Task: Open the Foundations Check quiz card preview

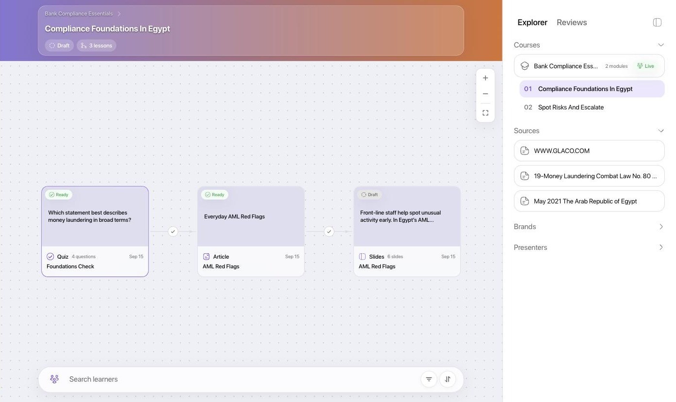Action: tap(95, 216)
